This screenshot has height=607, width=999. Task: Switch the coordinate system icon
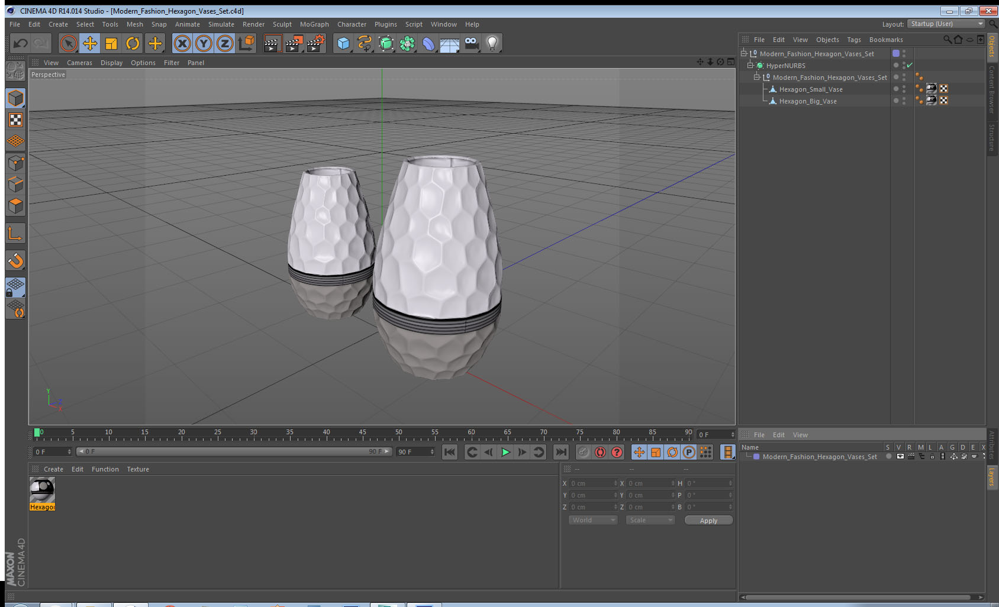tap(246, 43)
